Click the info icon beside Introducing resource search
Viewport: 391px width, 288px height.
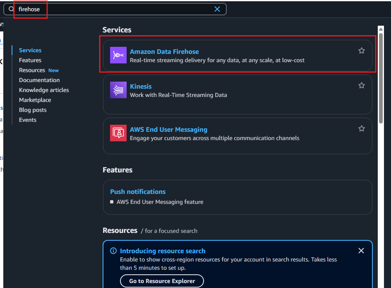coord(113,251)
